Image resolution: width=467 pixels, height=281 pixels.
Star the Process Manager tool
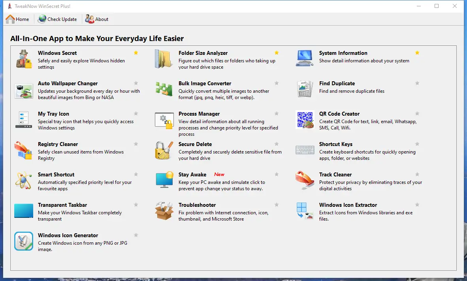[x=277, y=114]
